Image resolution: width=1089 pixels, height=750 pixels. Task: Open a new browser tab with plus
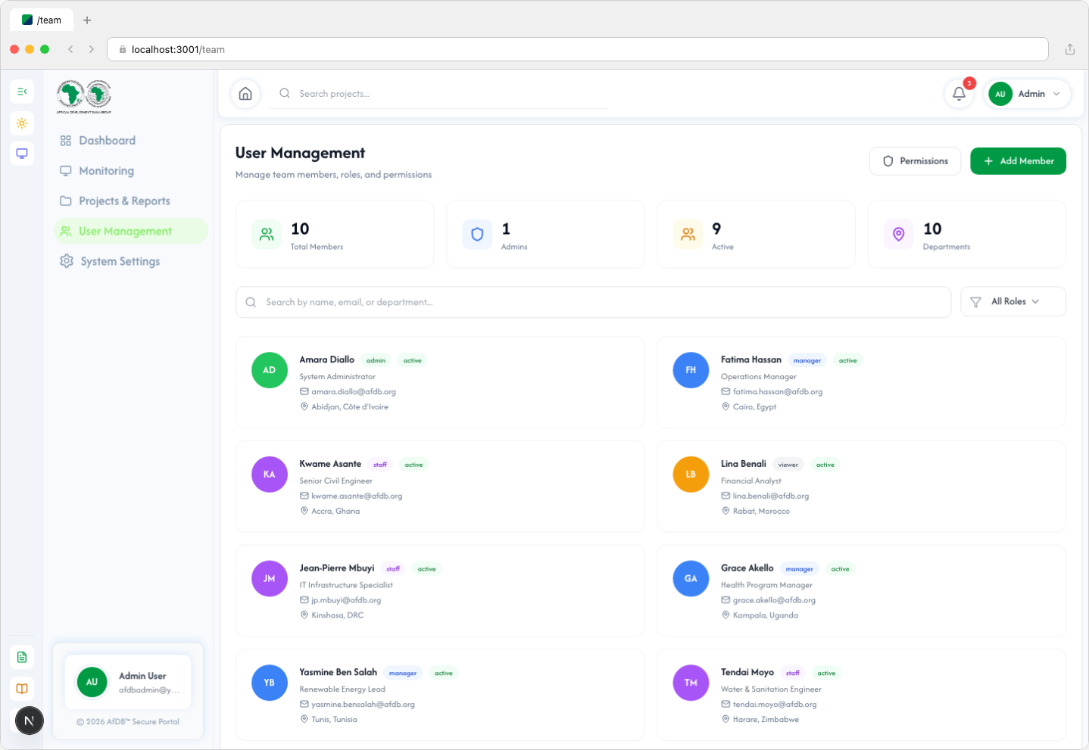pyautogui.click(x=87, y=20)
